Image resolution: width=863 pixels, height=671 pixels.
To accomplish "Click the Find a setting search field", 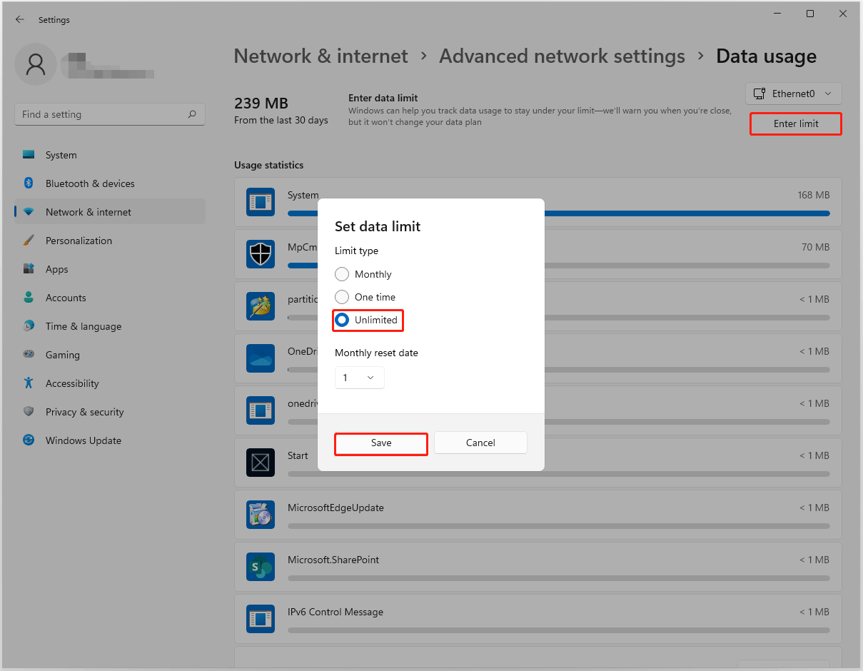I will 100,114.
